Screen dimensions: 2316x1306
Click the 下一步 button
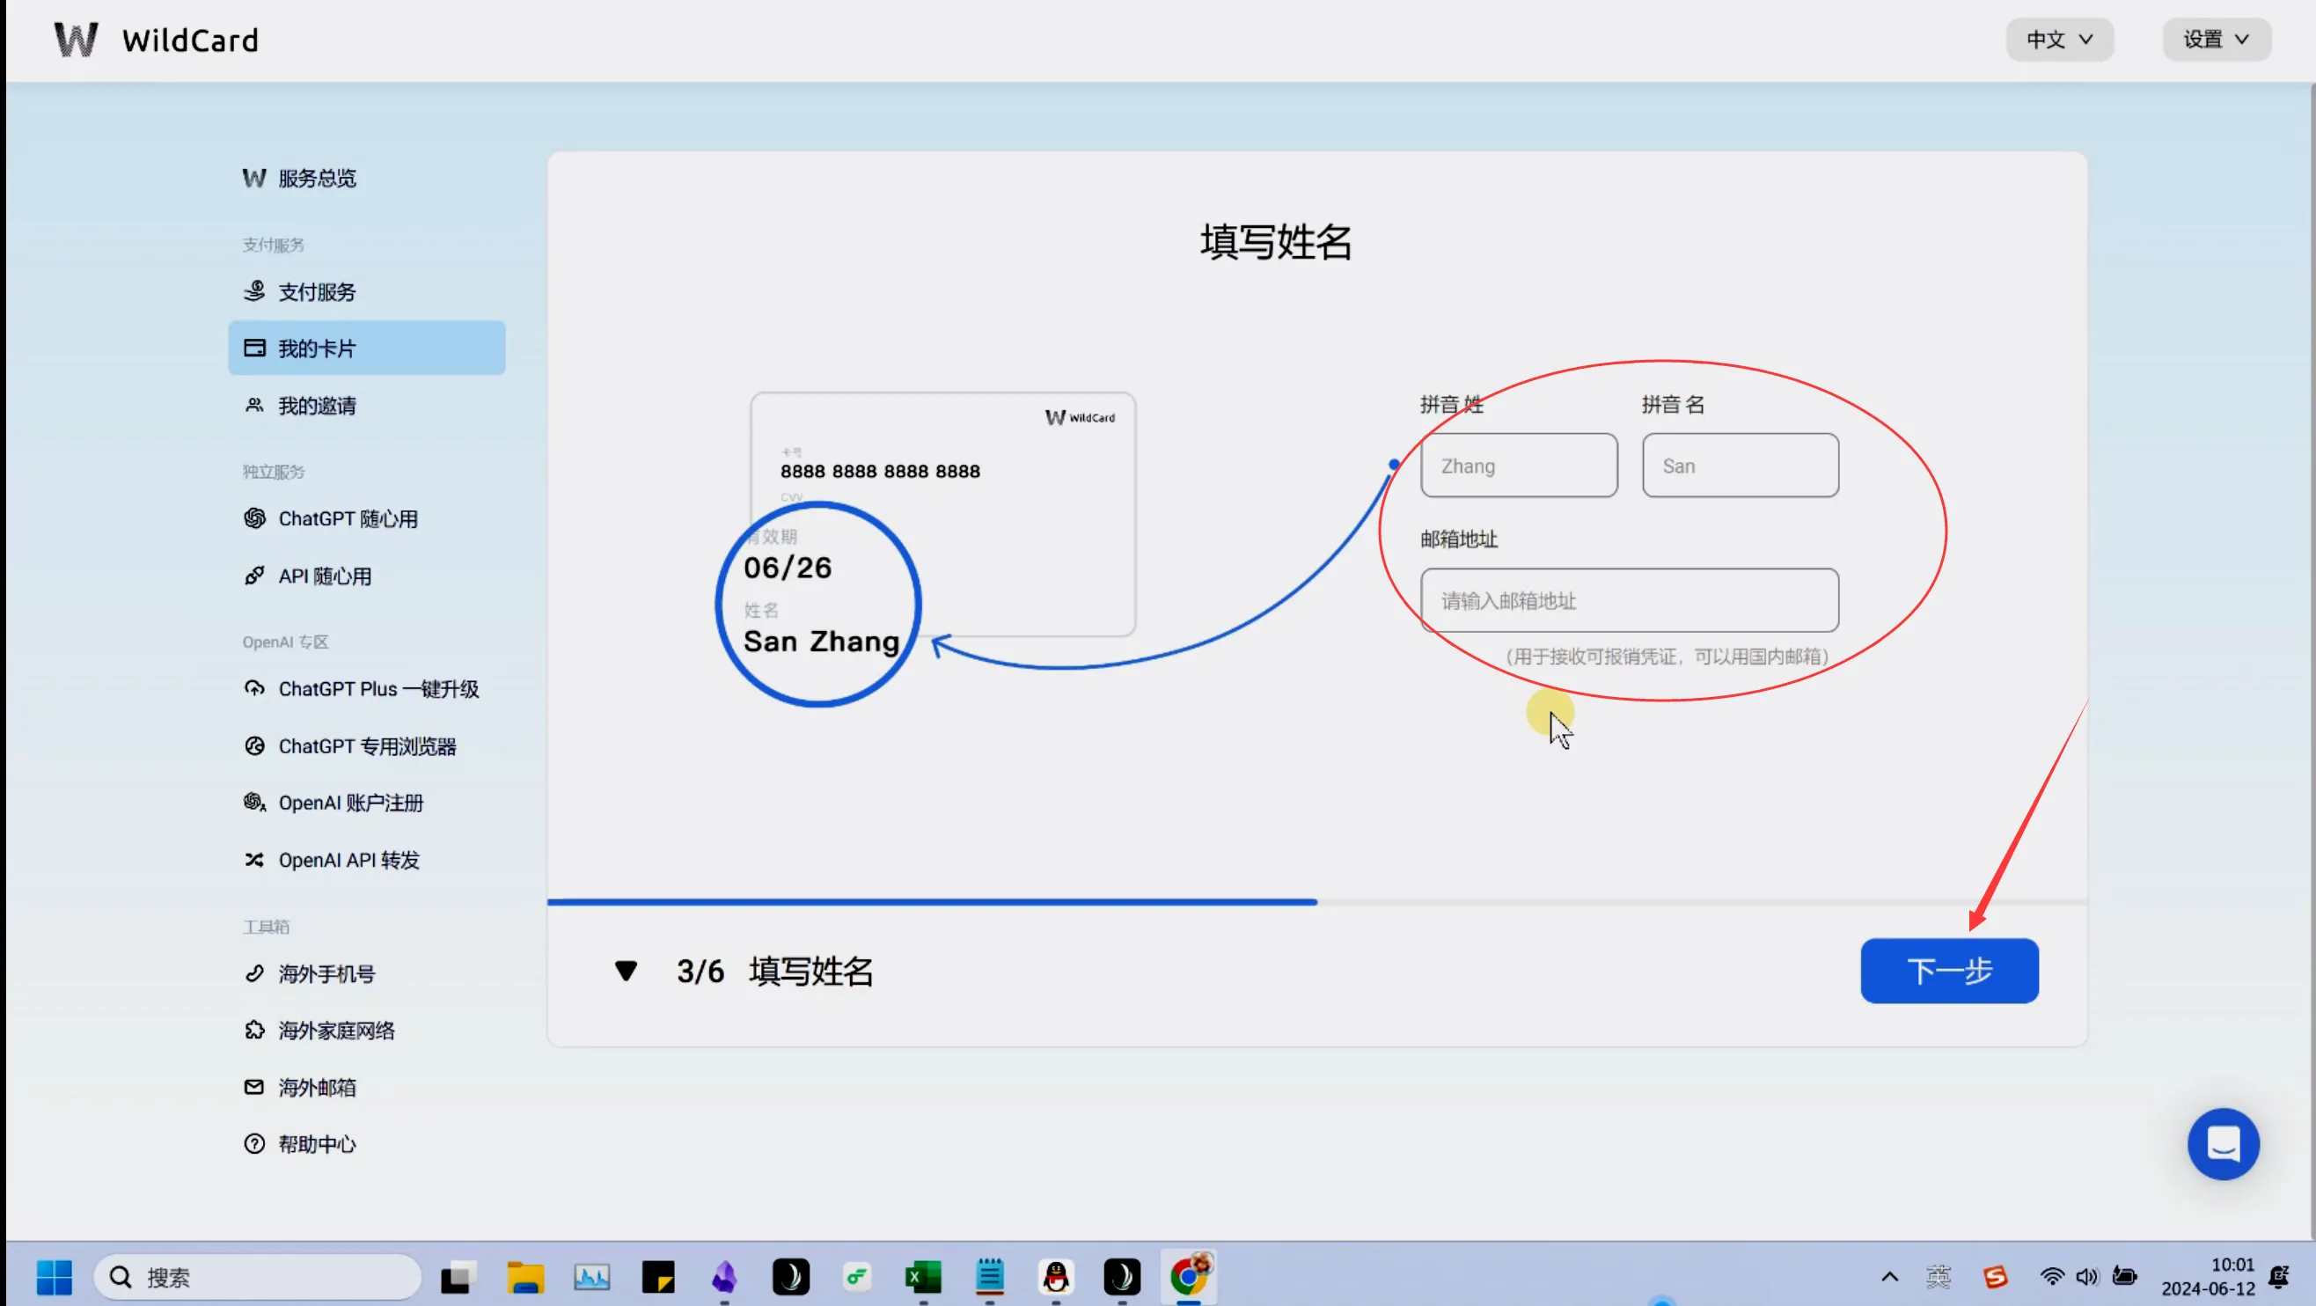coord(1949,972)
